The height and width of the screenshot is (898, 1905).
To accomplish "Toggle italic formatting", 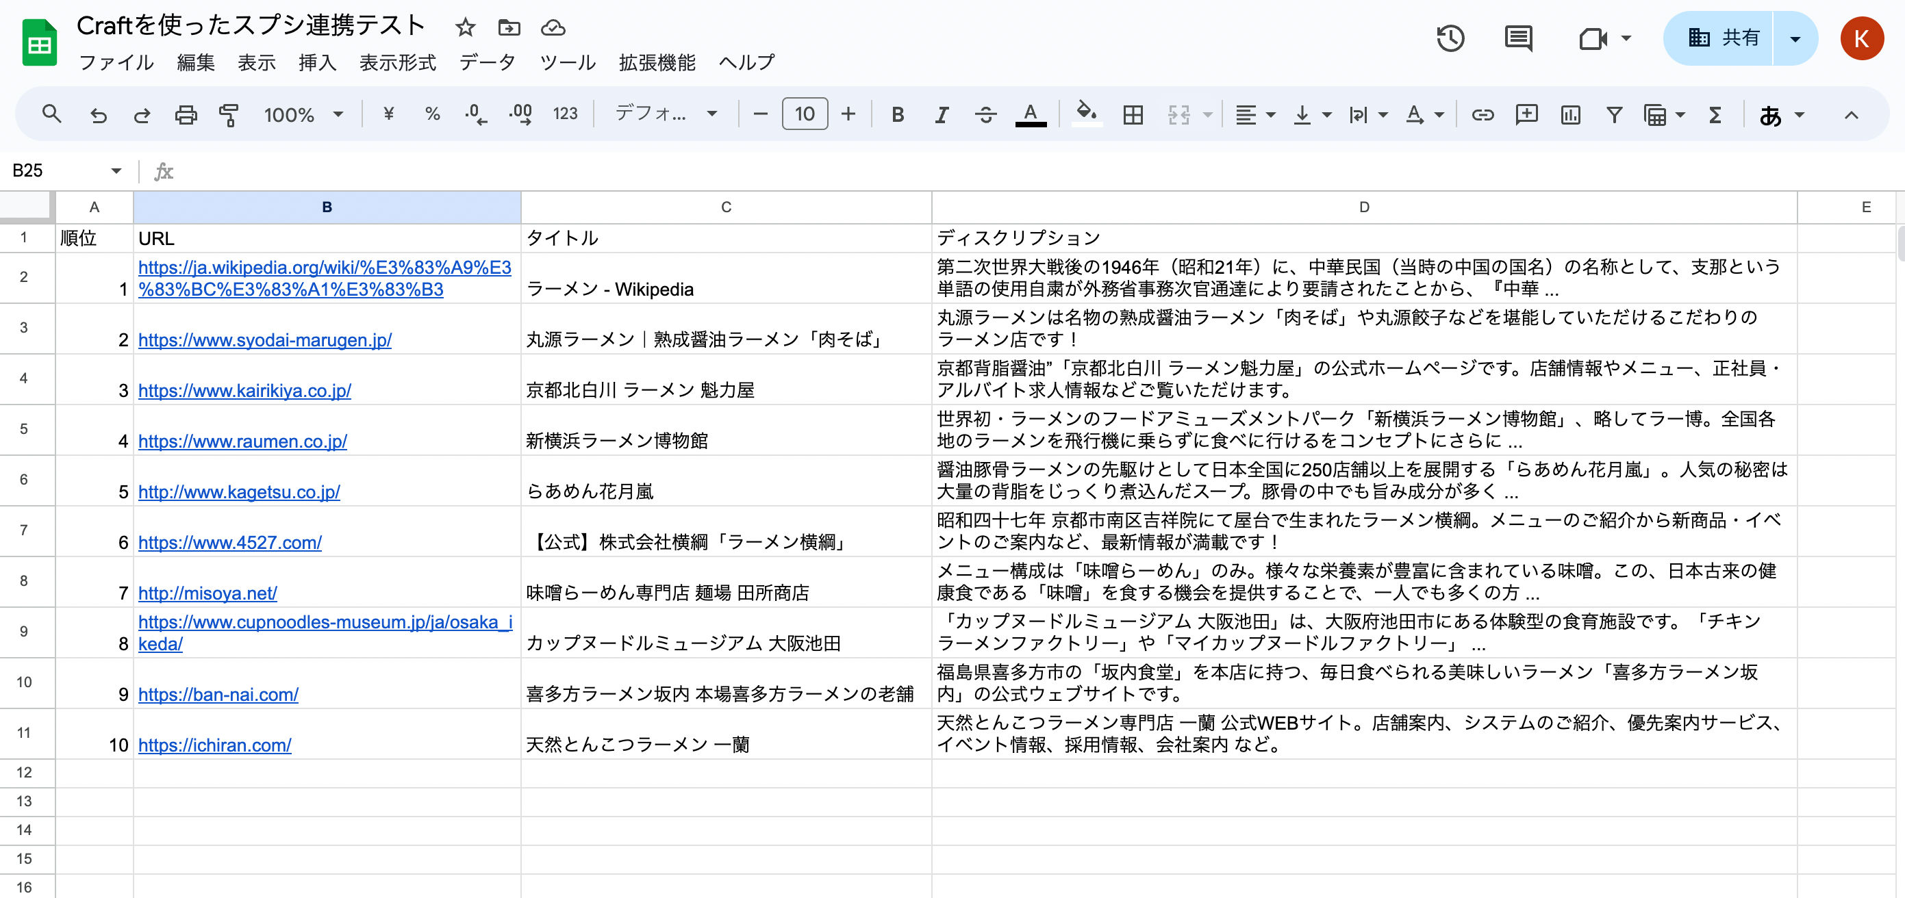I will pyautogui.click(x=941, y=114).
